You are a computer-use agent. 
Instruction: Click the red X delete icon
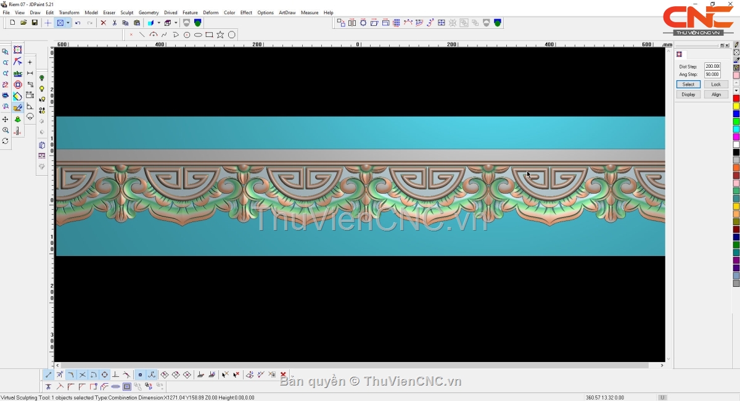pos(103,23)
